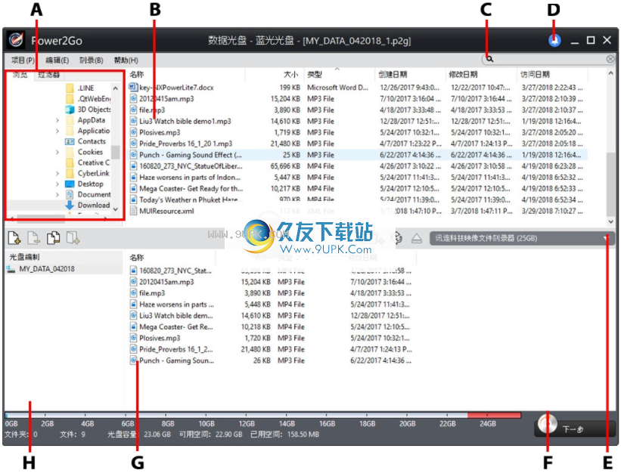
Task: Select Pride_Proverbs 16_1_20 1.mp3 upper row
Action: [x=185, y=144]
